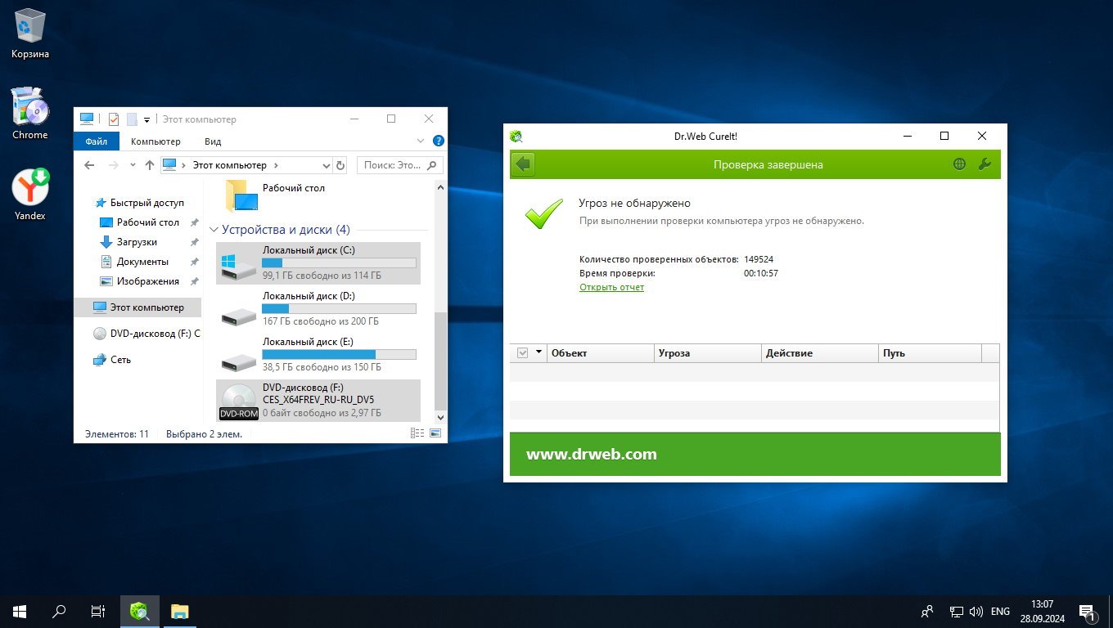Expand the address bar history dropdown

326,165
